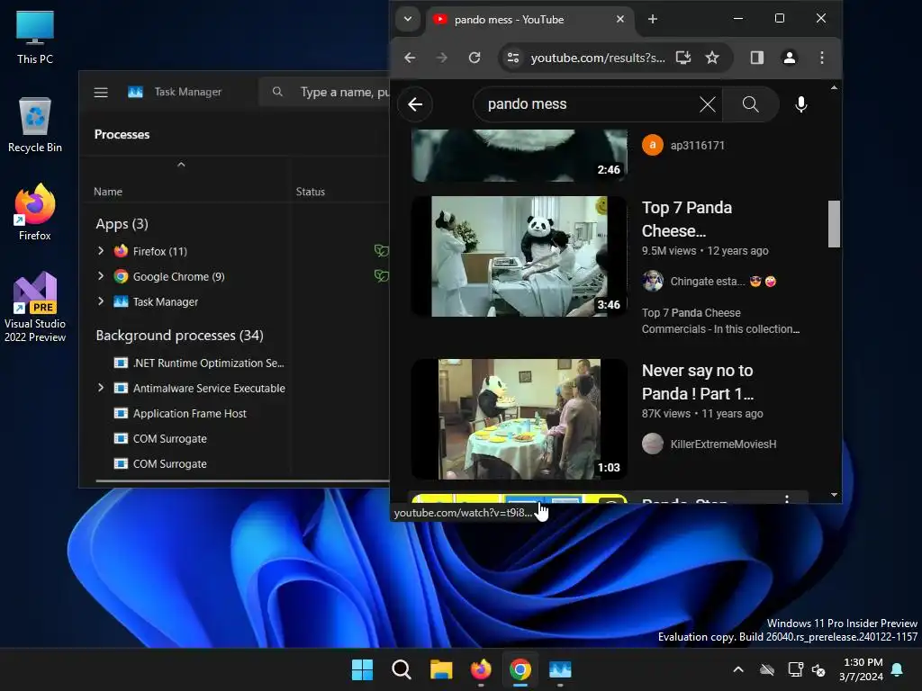This screenshot has height=691, width=922.
Task: Open taskbar clock showing 1:30 PM
Action: 862,669
